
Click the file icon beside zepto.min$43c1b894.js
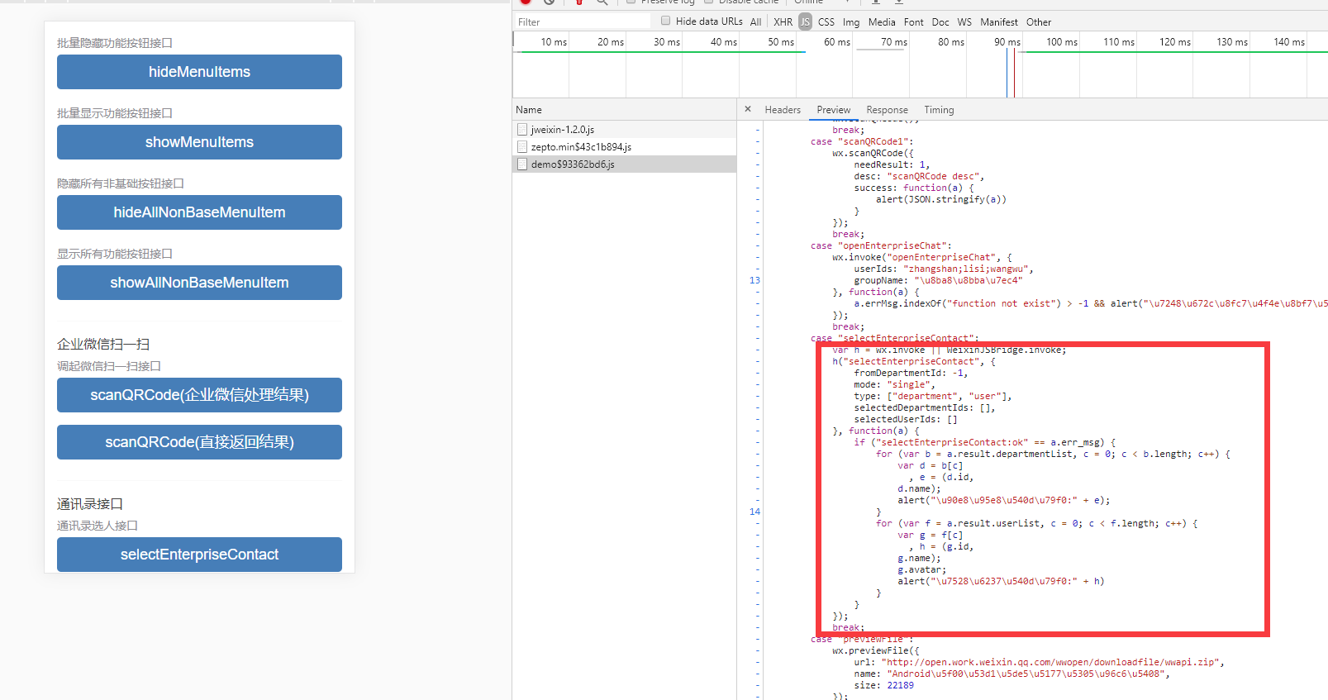(x=521, y=147)
